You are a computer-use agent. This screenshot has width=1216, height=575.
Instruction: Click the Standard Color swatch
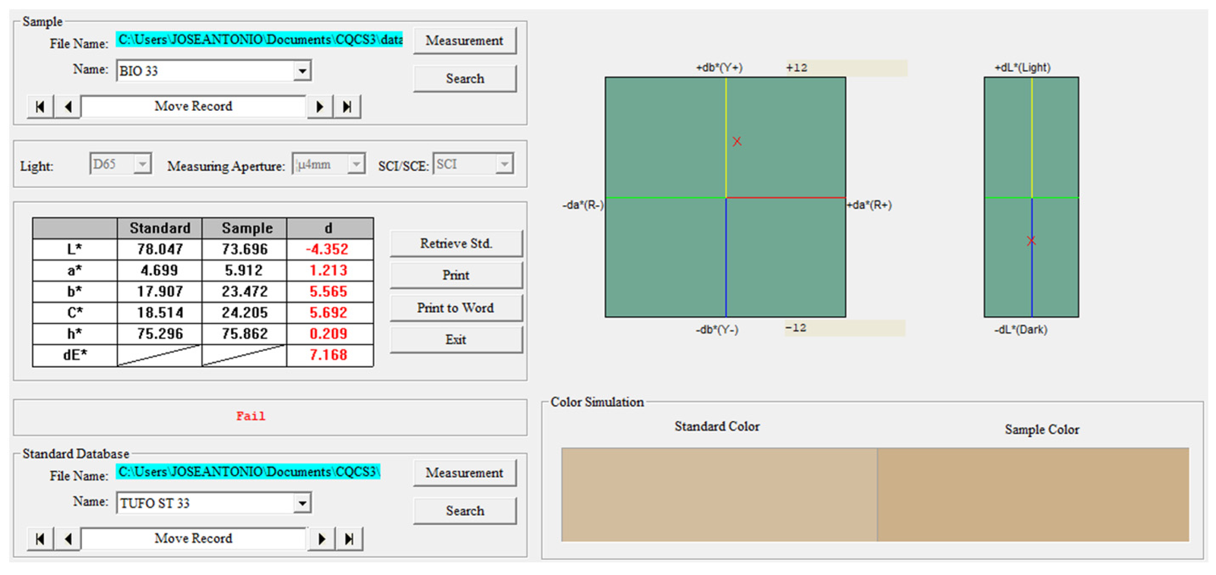(x=719, y=494)
